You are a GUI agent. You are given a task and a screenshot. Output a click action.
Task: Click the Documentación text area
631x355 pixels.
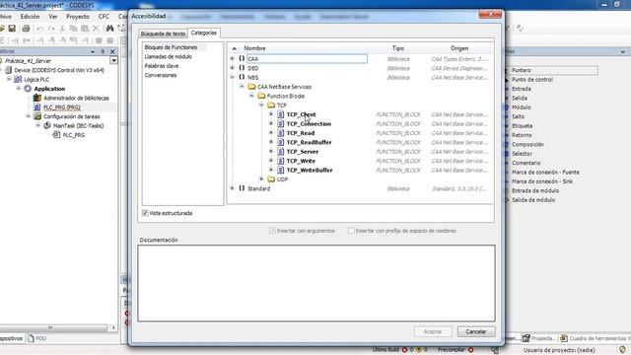[x=316, y=283]
